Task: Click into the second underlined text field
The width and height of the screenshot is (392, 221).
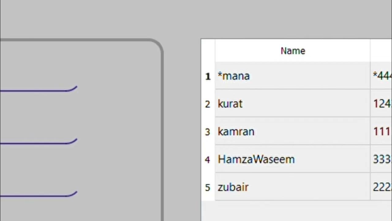Action: tap(37, 138)
